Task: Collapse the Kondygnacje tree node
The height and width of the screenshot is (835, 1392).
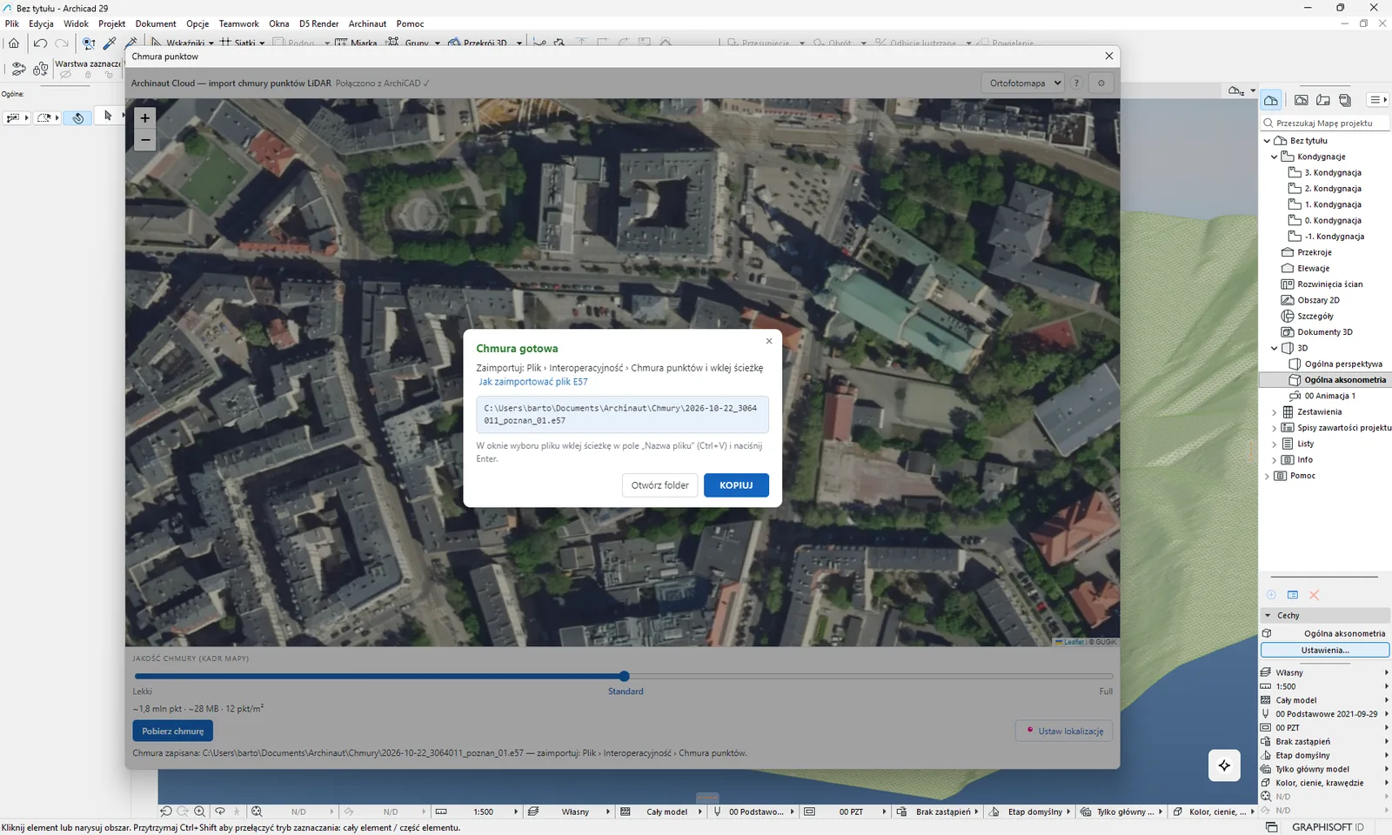Action: click(1275, 157)
